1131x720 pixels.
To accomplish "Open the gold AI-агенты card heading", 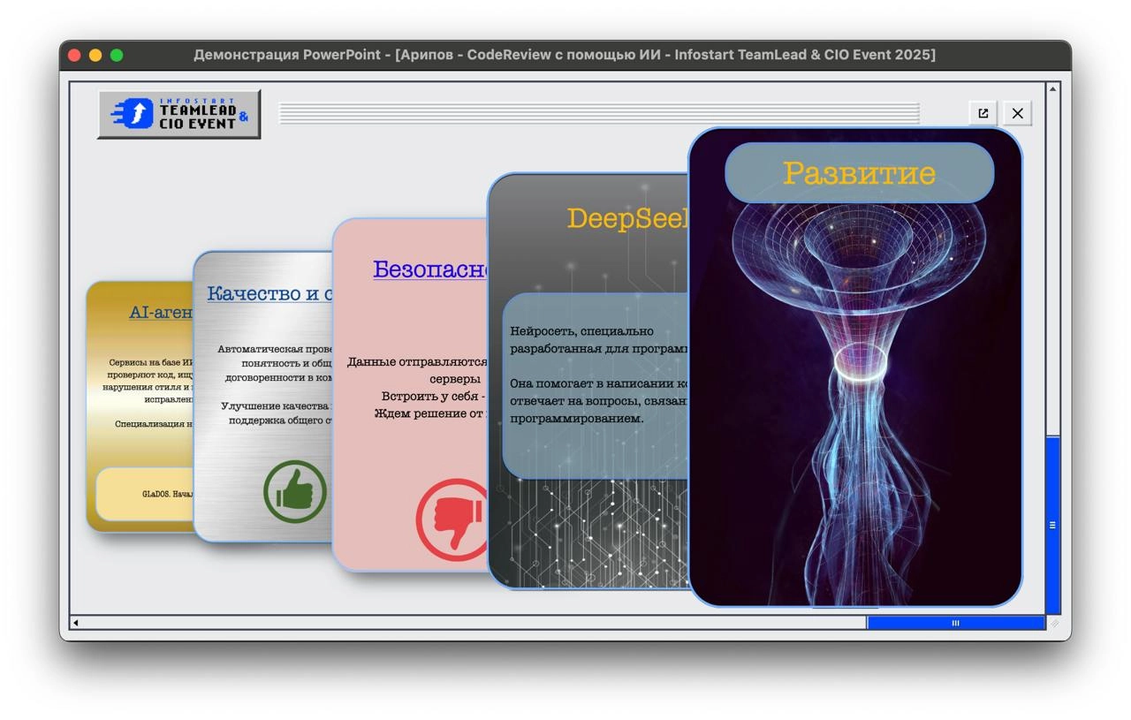I will [162, 312].
